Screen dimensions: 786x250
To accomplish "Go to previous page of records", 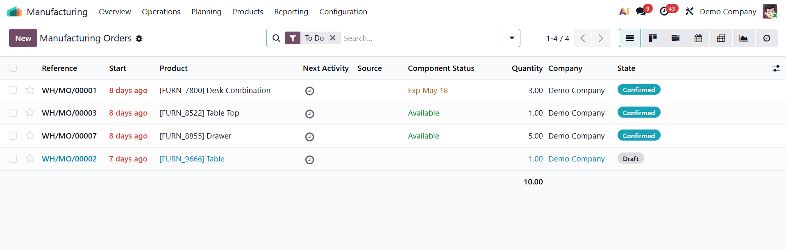I will tap(582, 38).
